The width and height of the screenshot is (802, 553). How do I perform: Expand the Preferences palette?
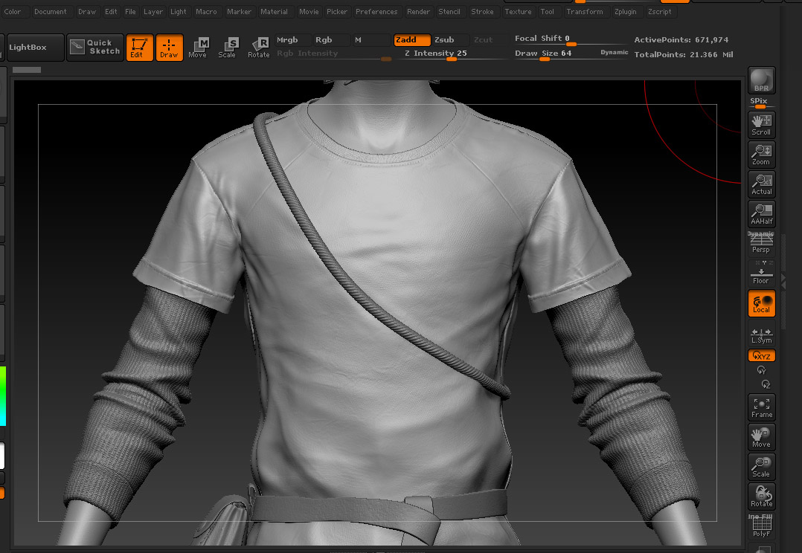[x=376, y=12]
